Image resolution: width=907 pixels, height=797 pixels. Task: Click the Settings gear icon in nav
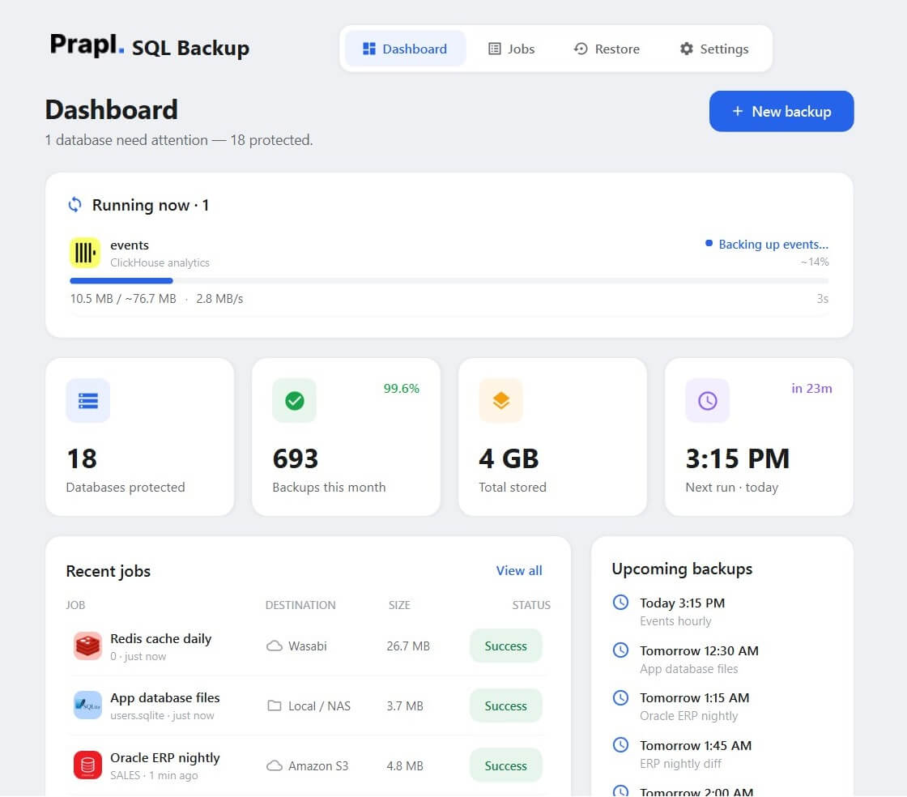coord(687,49)
